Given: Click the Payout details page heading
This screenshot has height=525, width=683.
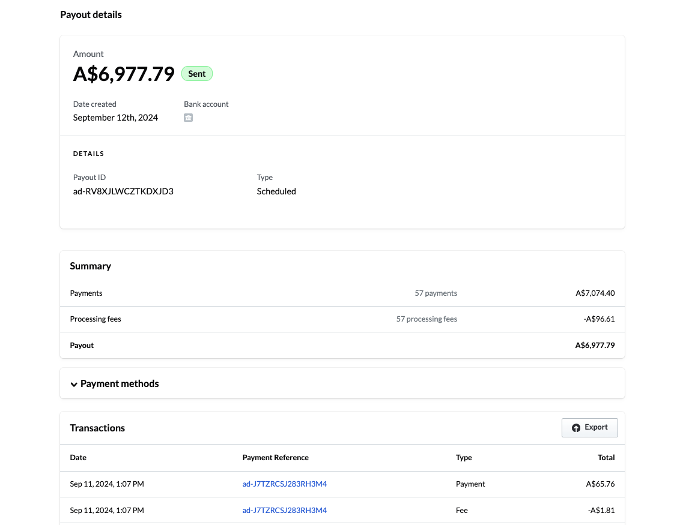Looking at the screenshot, I should tap(91, 15).
